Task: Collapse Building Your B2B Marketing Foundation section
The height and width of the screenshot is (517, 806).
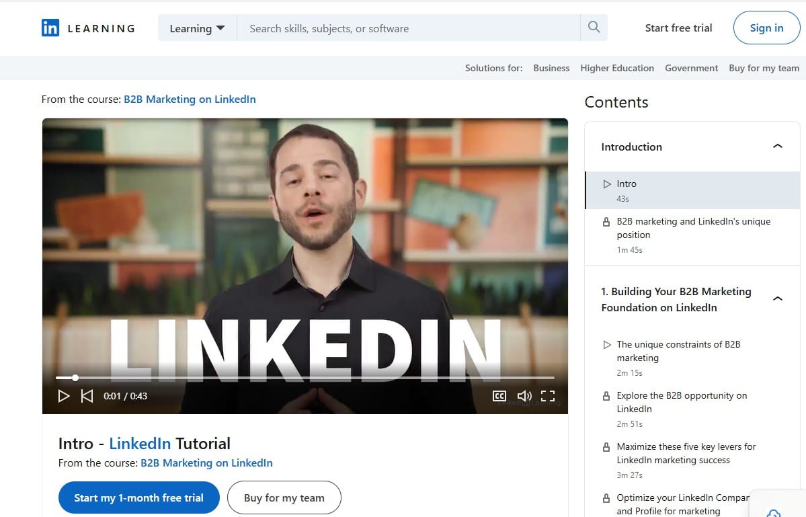Action: [778, 299]
